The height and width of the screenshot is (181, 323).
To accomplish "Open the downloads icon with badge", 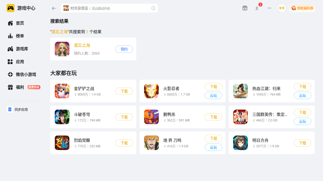I will [x=257, y=8].
